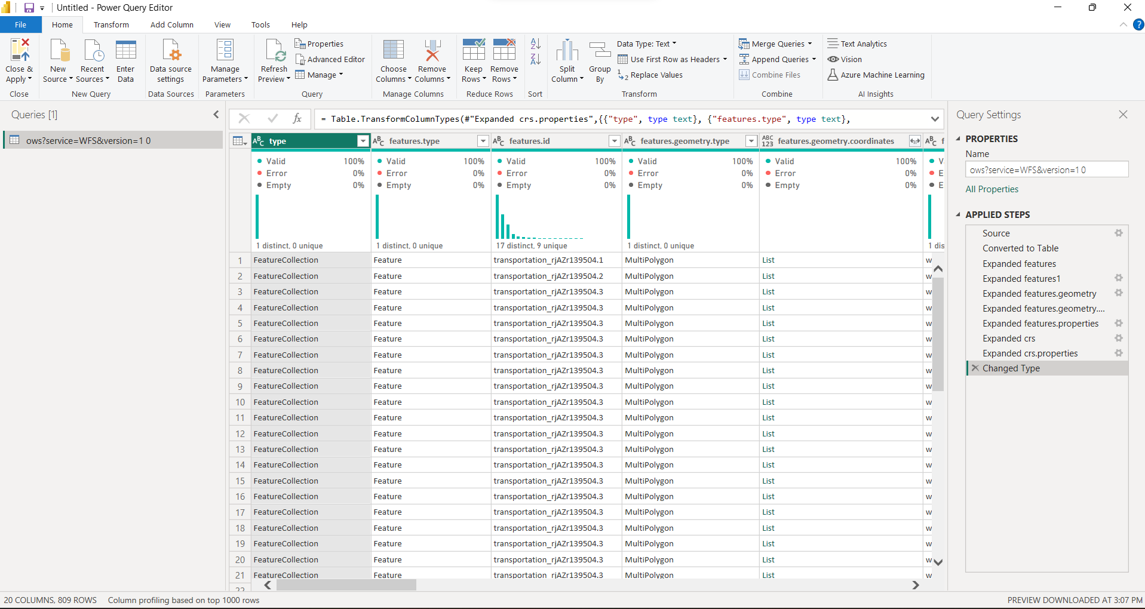Click the Choose Columns icon
The width and height of the screenshot is (1145, 609).
coord(394,50)
